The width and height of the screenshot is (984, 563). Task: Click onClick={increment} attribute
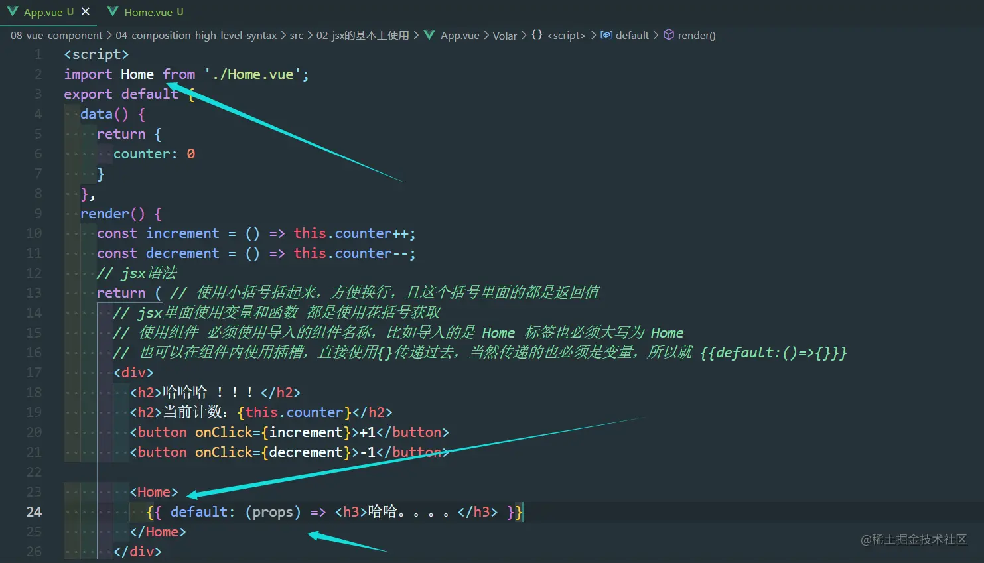point(273,432)
